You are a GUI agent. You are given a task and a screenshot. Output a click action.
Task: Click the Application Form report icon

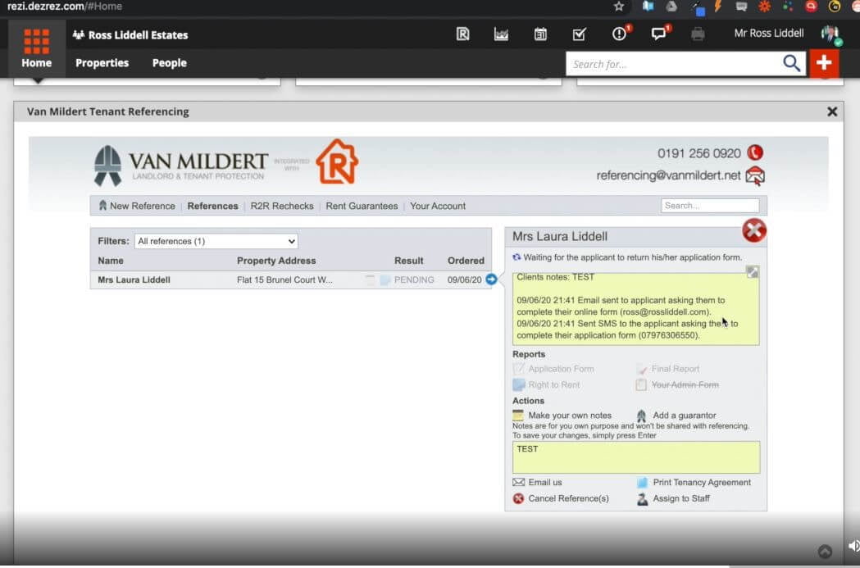point(518,369)
